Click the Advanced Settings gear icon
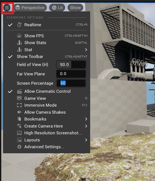The image size is (155, 181). tap(19, 147)
